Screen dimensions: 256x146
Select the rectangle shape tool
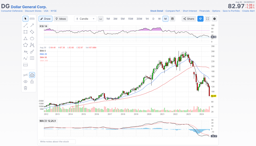pos(25,32)
